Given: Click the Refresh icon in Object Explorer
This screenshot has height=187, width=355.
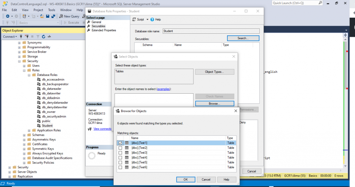Looking at the screenshot, I should coord(43,36).
